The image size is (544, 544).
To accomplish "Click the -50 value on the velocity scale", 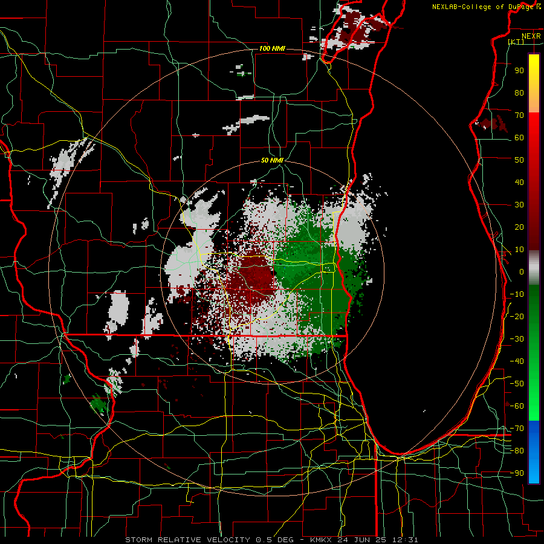I will pos(517,384).
